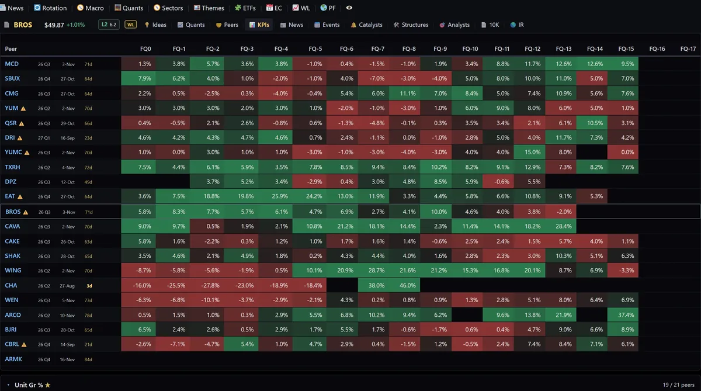
Task: Click the warning icon beside QSR
Action: [21, 123]
